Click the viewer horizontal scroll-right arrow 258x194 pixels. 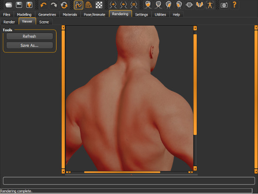191,172
